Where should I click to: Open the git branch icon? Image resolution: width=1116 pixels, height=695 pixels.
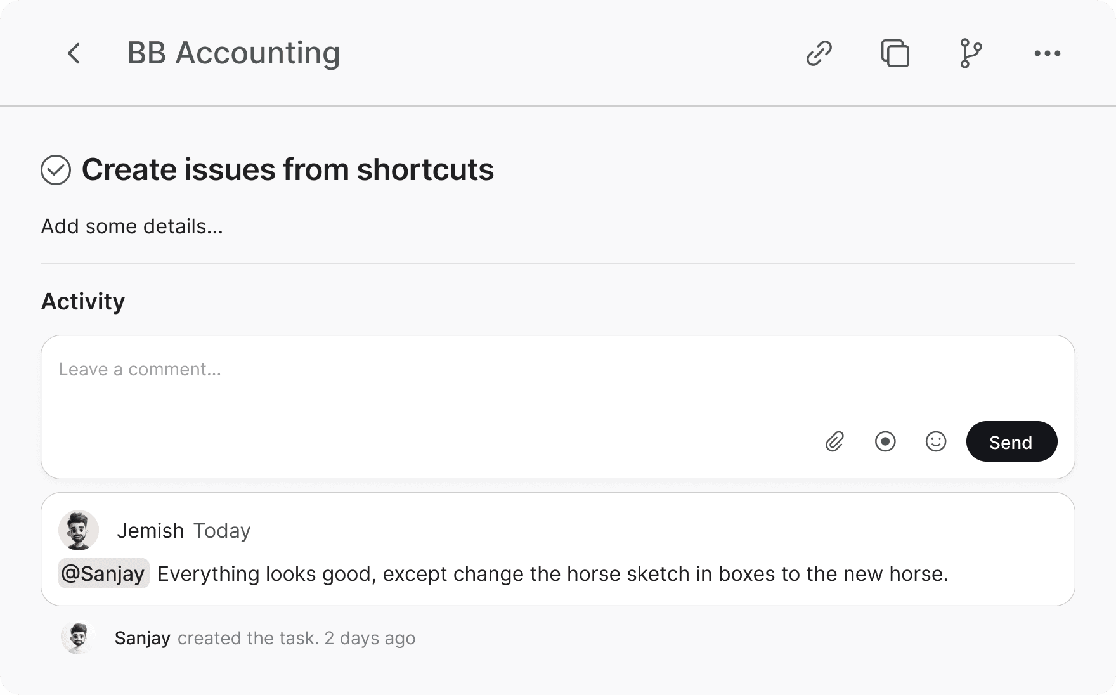[x=971, y=53]
